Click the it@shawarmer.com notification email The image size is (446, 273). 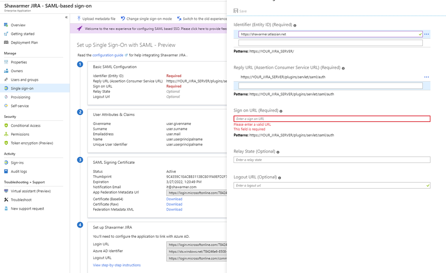181,187
